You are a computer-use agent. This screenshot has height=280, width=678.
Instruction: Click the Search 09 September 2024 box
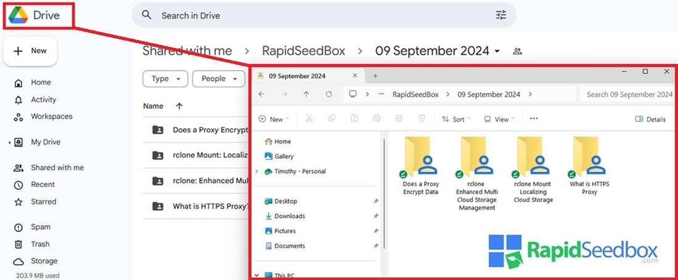pyautogui.click(x=627, y=94)
